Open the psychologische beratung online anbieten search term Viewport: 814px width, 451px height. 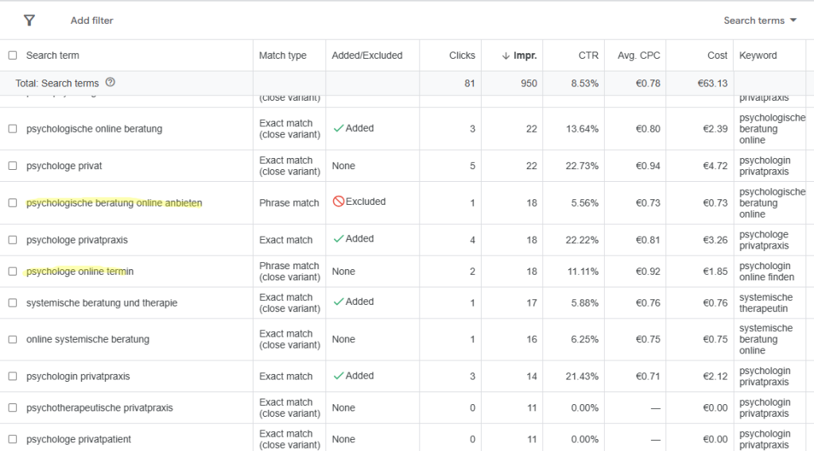[x=114, y=203]
